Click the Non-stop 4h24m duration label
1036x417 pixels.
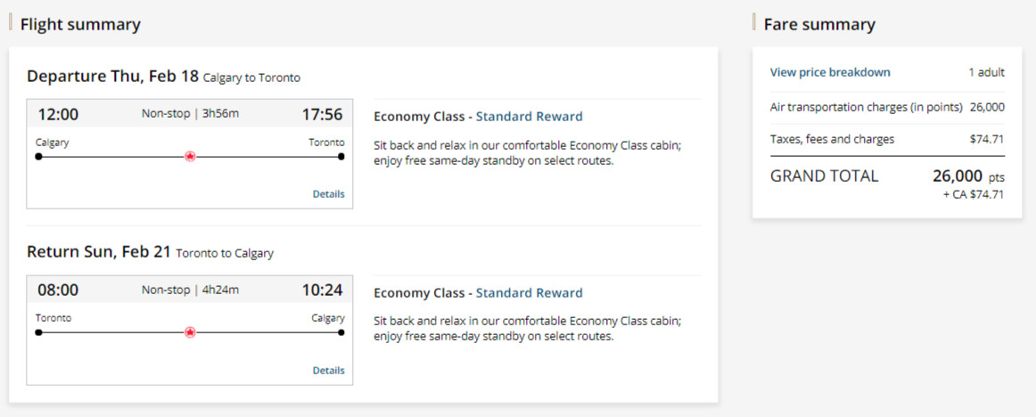[190, 290]
